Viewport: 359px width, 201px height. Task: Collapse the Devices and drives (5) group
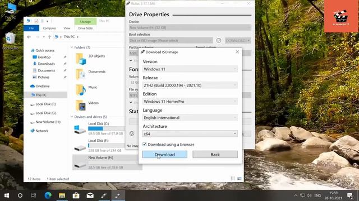[72, 117]
